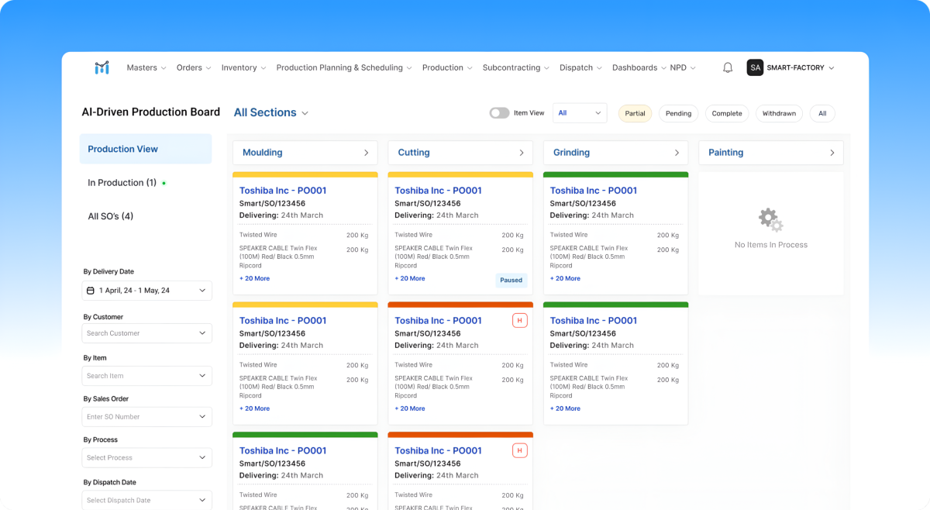Screen dimensions: 930x510
Task: Select the Partial status filter
Action: pos(635,113)
